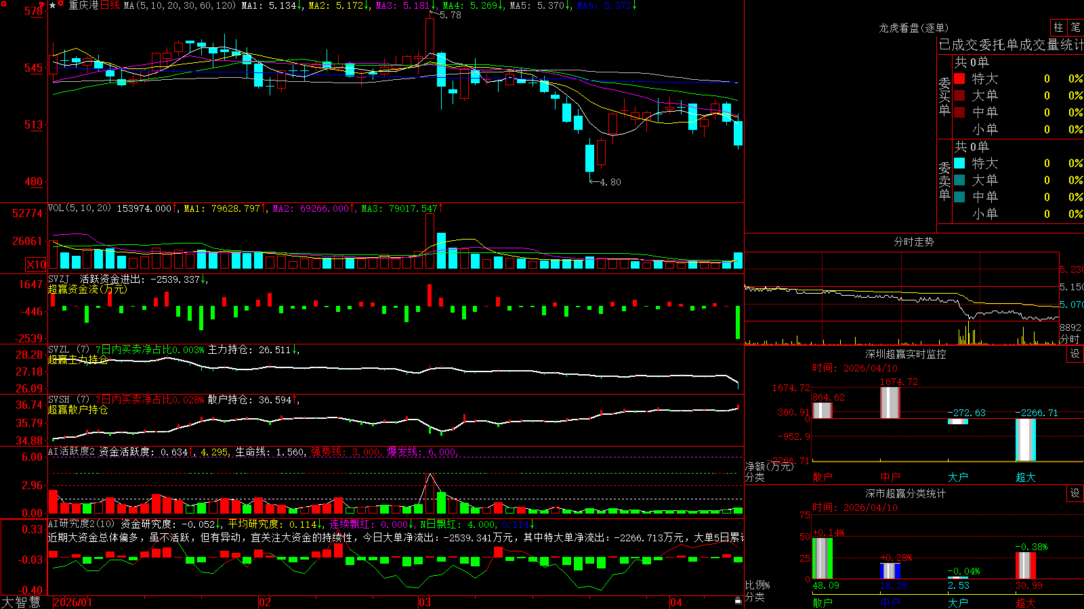Click the 深圳超赢实时监控 panel title
The height and width of the screenshot is (609, 1084).
pos(906,354)
